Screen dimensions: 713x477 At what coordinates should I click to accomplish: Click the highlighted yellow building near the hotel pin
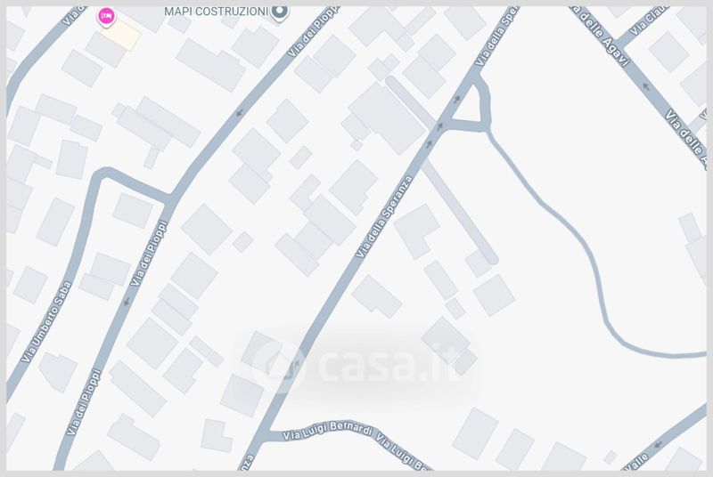pos(120,35)
